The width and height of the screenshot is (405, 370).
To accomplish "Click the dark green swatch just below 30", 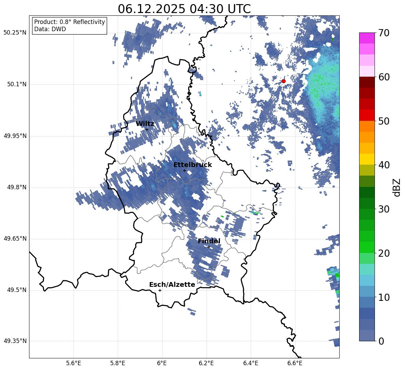I will [367, 214].
